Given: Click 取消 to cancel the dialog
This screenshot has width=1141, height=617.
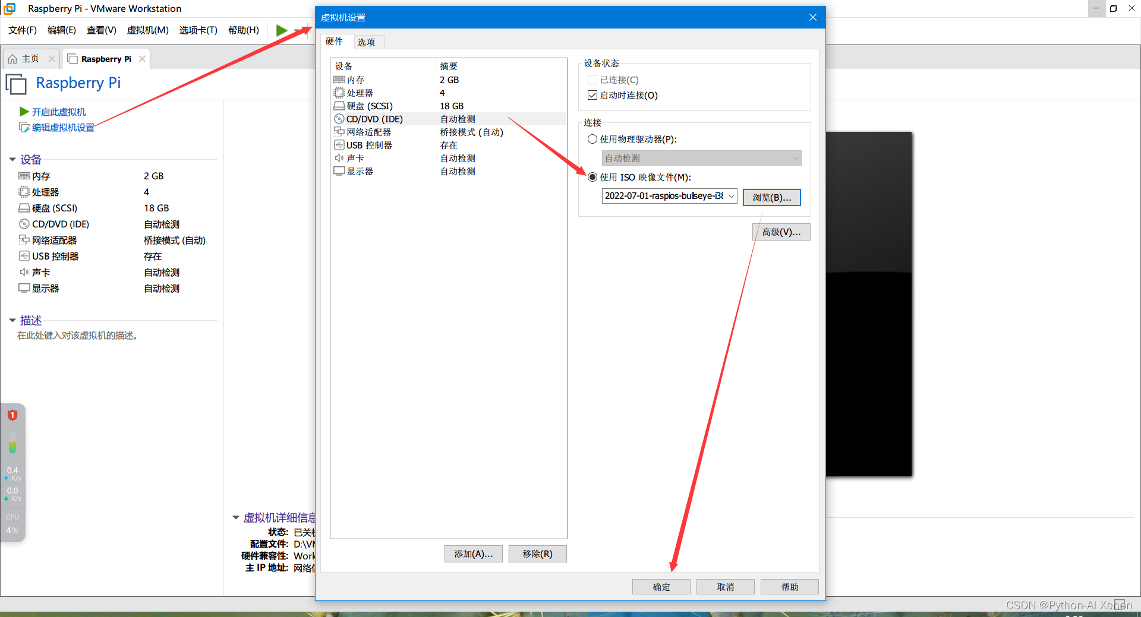Looking at the screenshot, I should coord(725,587).
